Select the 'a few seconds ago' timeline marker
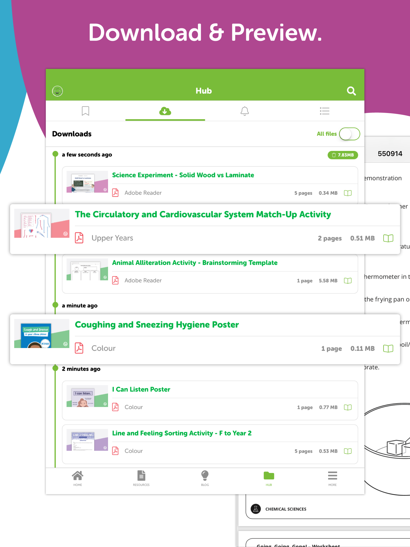 pyautogui.click(x=55, y=154)
